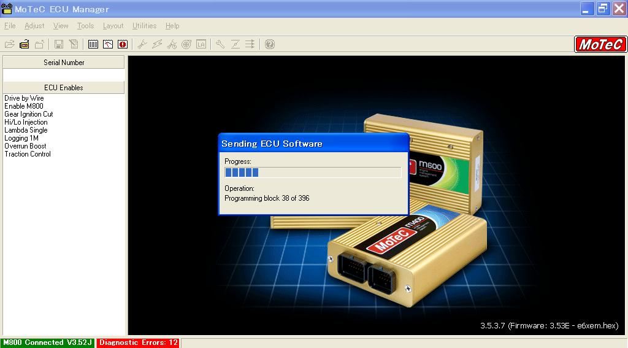
Task: Click the ignition lightning bolt icon
Action: [x=156, y=44]
